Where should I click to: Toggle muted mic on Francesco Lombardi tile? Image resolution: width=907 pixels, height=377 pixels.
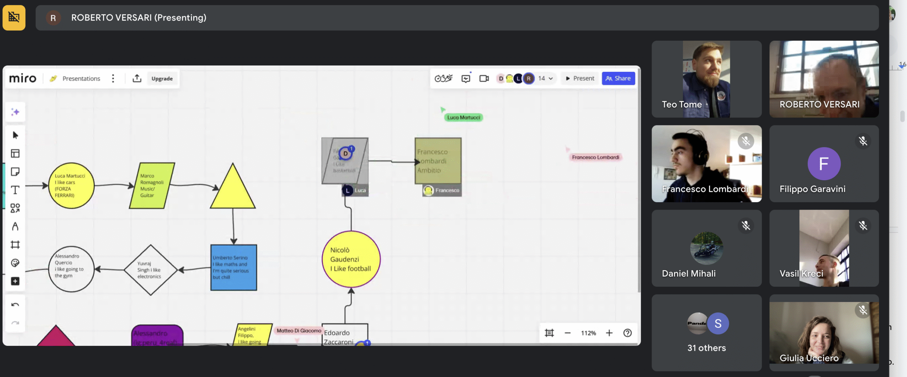coord(745,141)
